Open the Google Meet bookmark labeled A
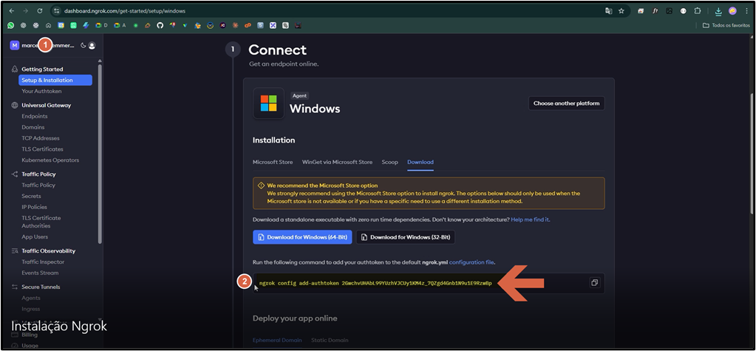 point(120,25)
